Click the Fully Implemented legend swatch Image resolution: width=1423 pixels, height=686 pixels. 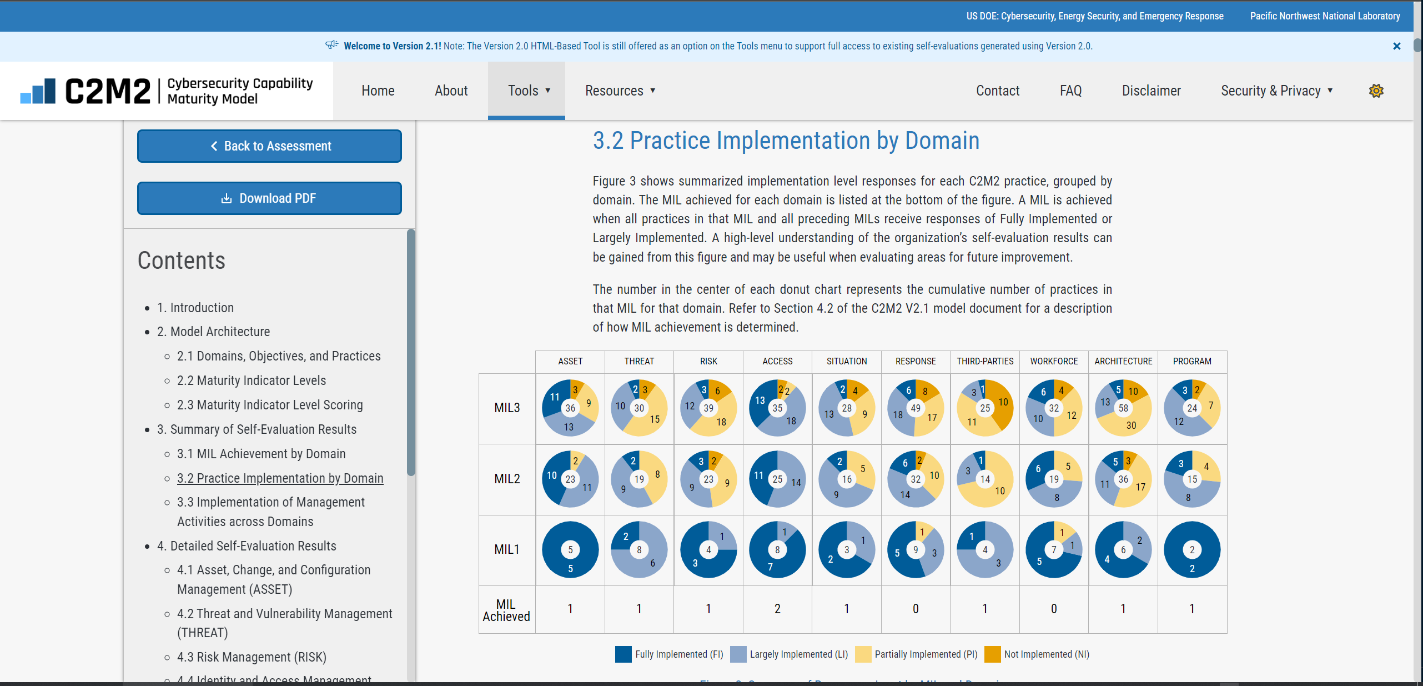click(x=623, y=654)
